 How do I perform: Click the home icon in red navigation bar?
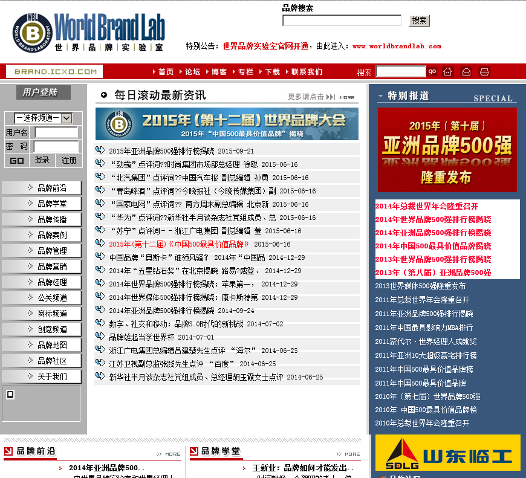[448, 72]
